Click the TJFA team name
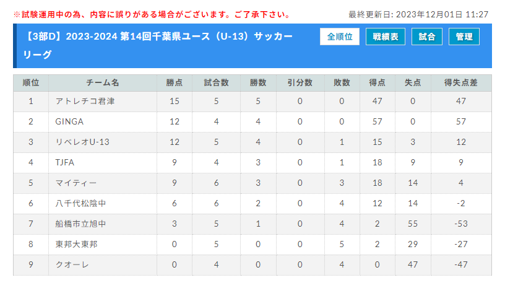 point(65,162)
